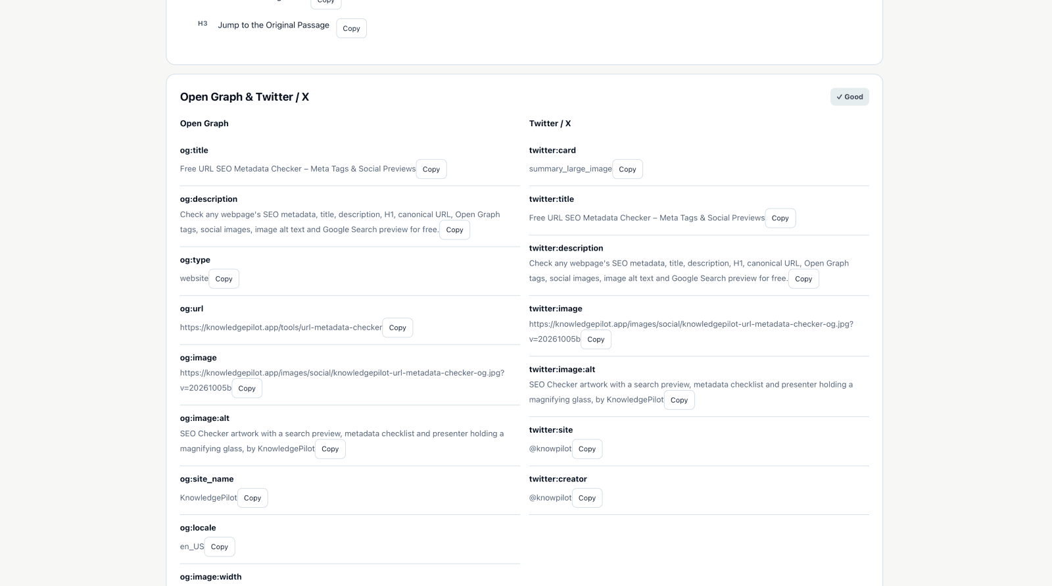The width and height of the screenshot is (1052, 586).
Task: Click the Open Graph & Twitter / X heading
Action: (x=245, y=97)
